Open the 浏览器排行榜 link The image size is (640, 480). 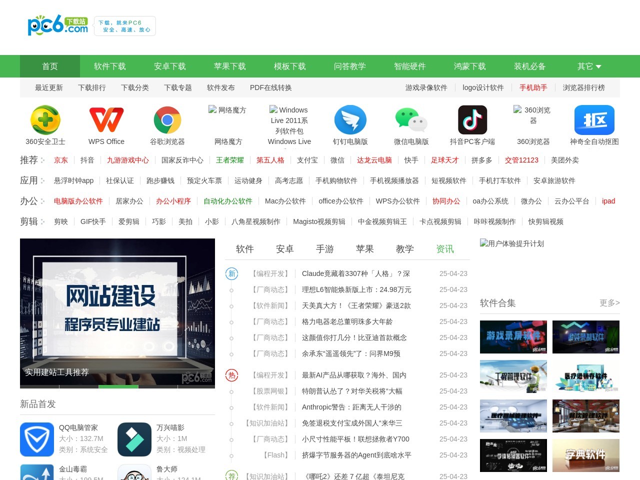click(584, 87)
